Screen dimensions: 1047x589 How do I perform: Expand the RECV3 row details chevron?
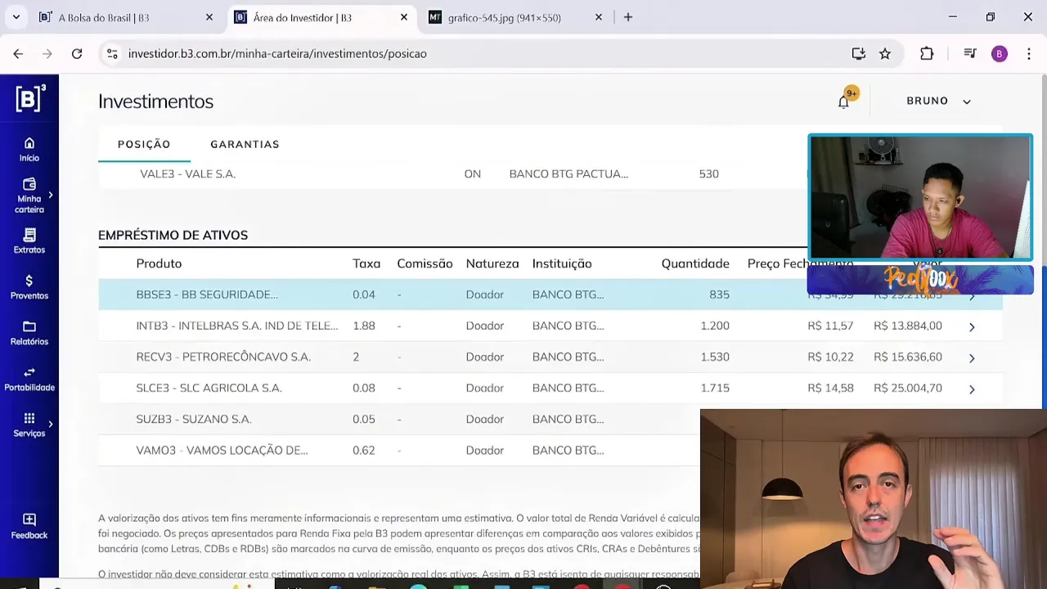click(972, 357)
